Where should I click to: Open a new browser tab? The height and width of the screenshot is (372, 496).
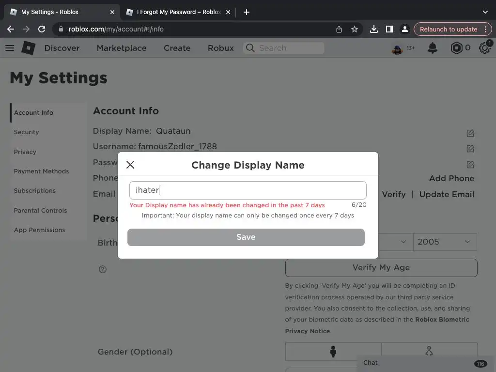coord(247,12)
